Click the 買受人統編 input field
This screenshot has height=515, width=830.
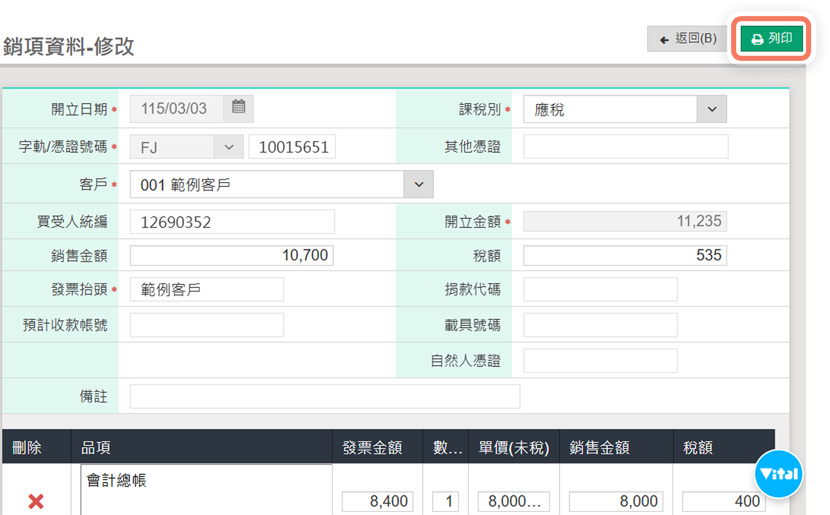232,222
